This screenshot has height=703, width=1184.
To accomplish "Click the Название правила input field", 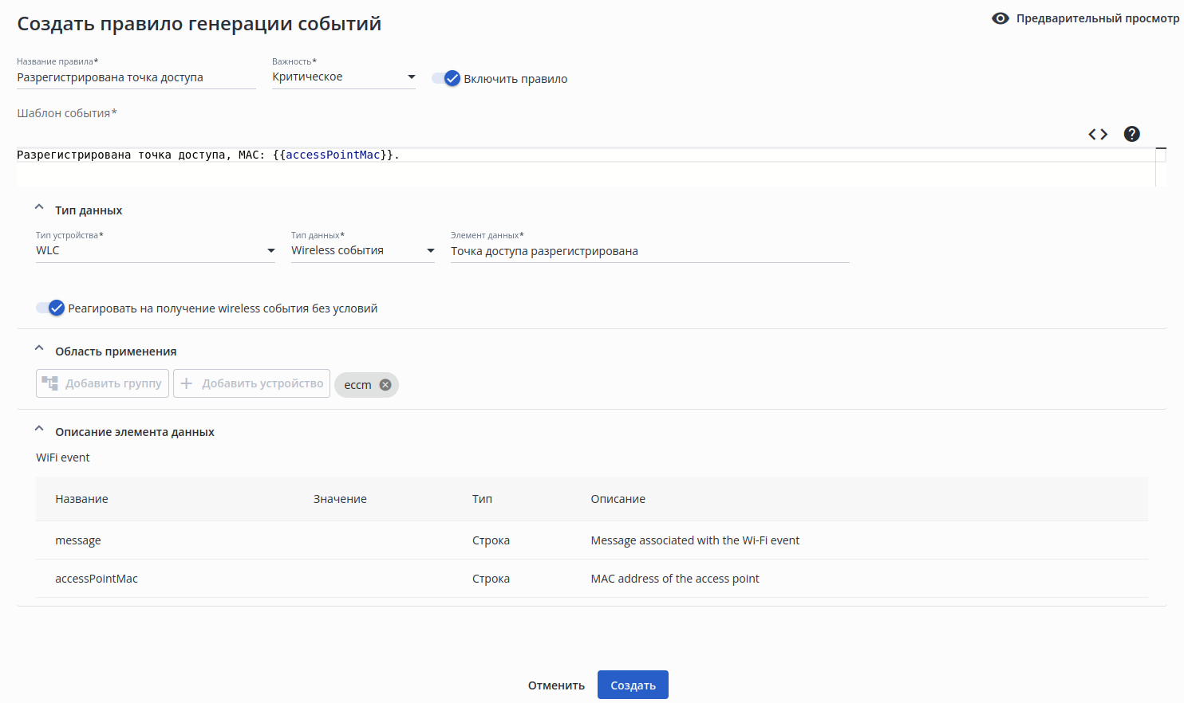I will coord(136,77).
